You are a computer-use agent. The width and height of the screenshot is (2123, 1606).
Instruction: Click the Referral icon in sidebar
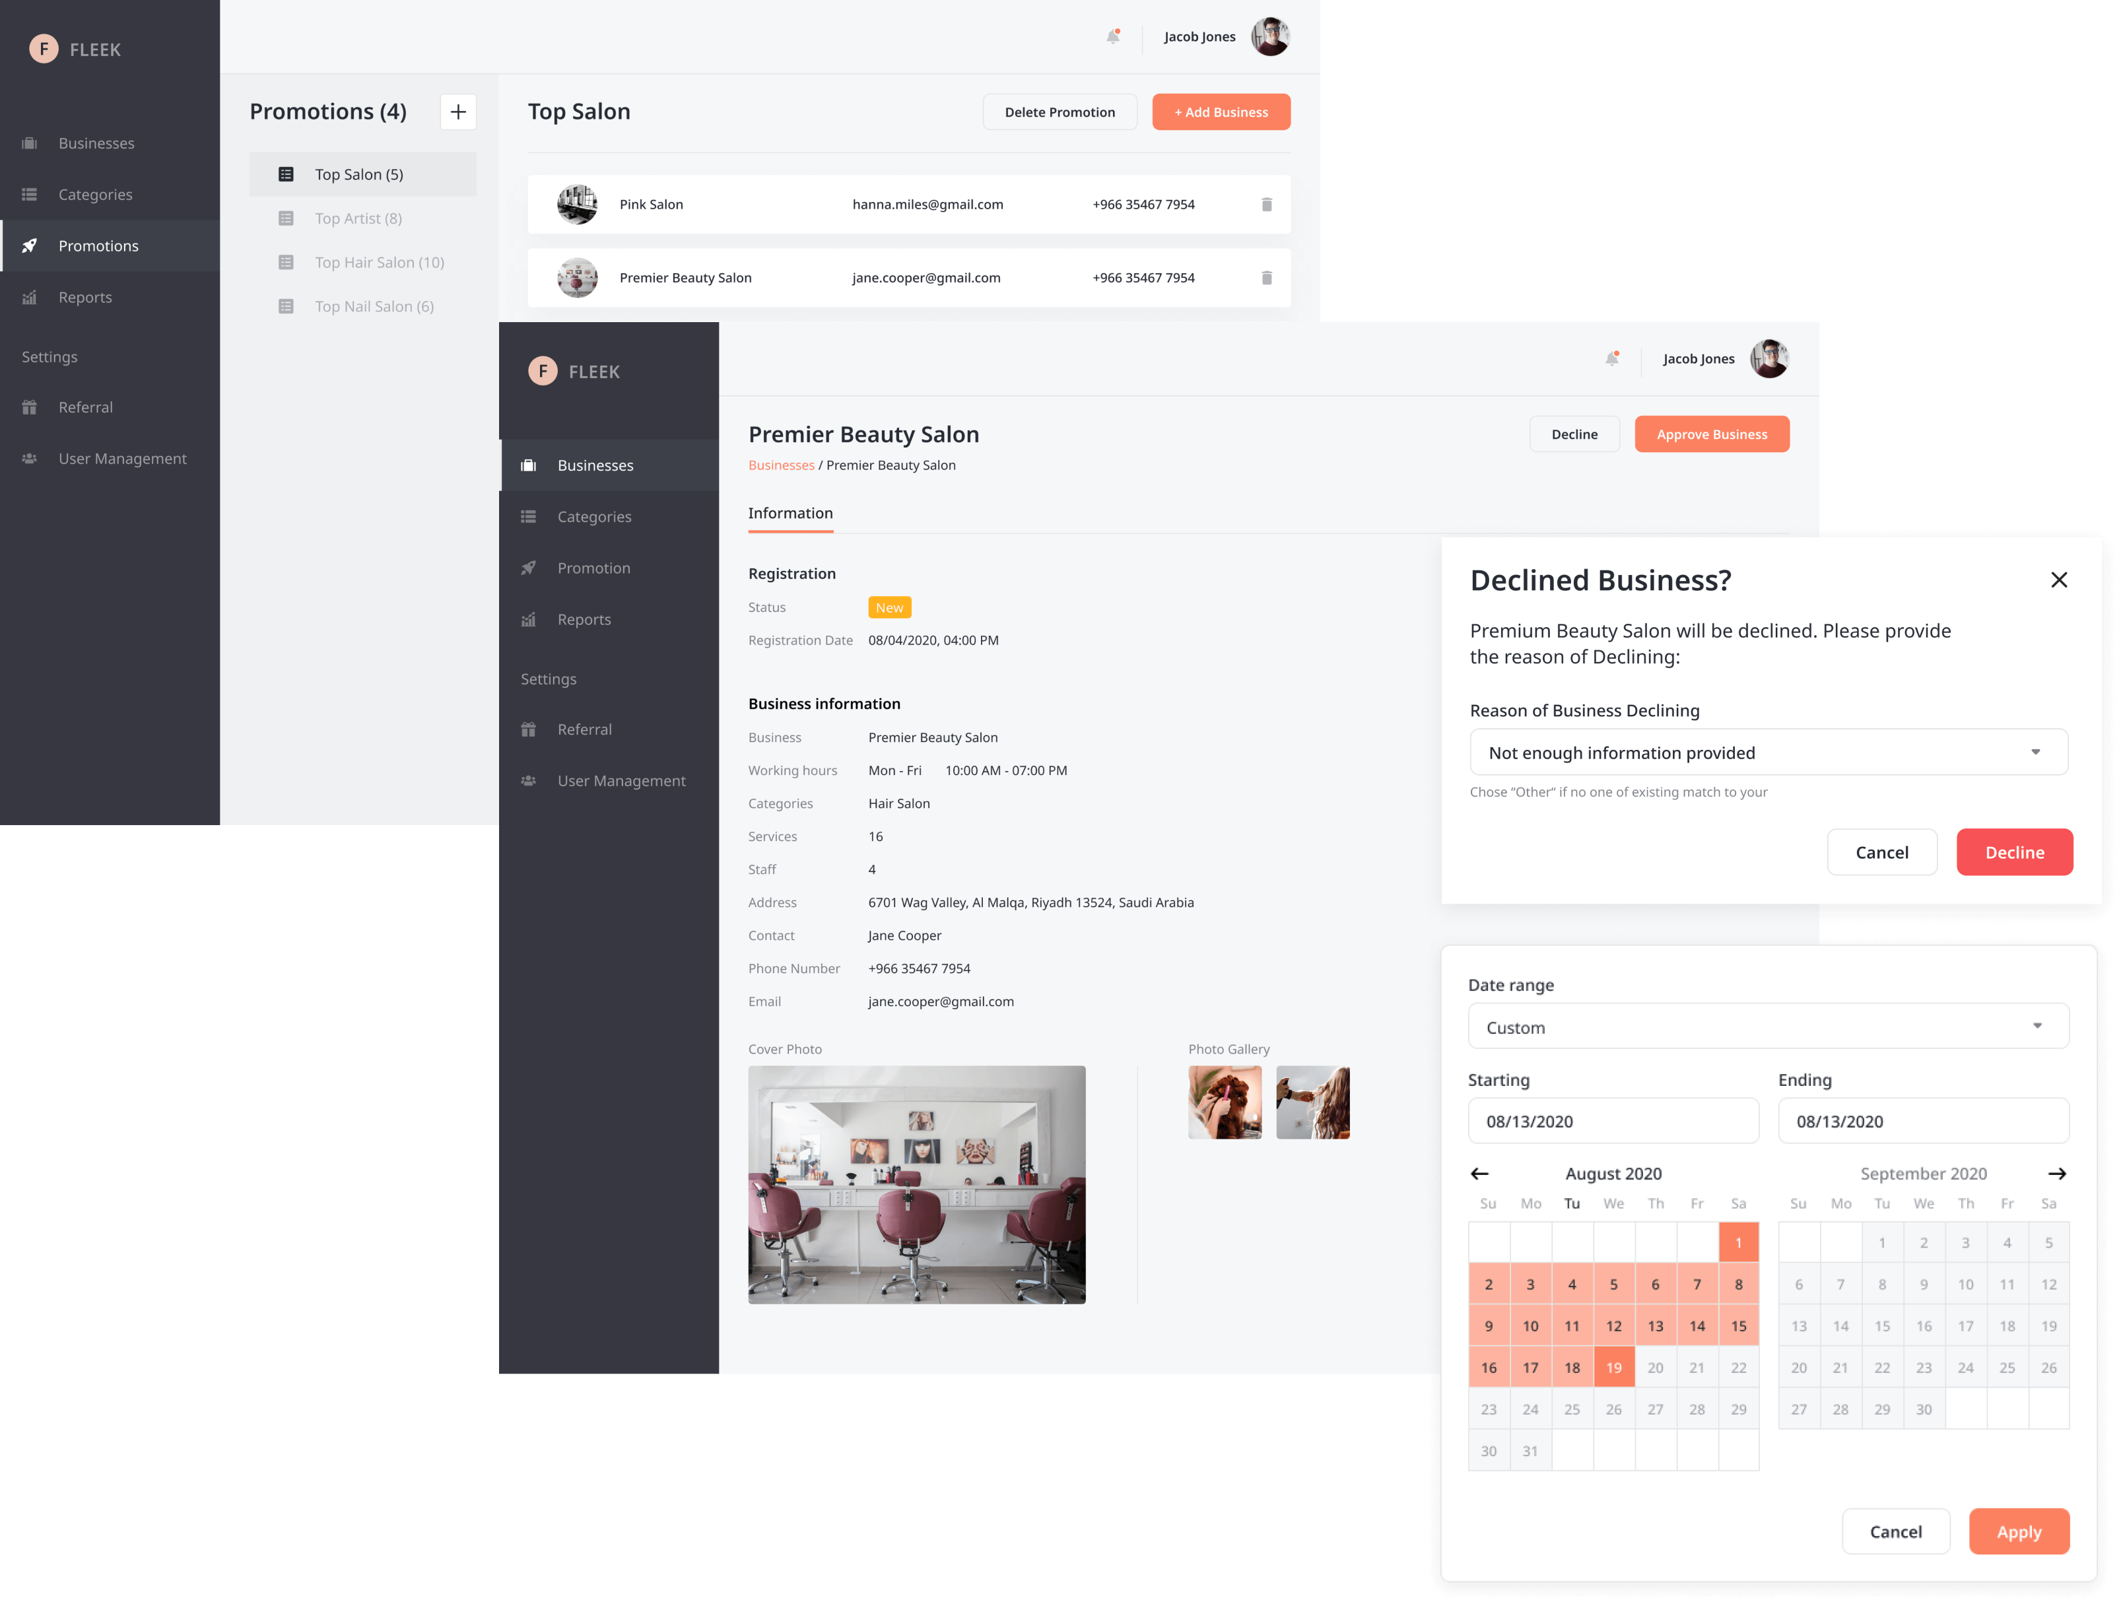pyautogui.click(x=30, y=407)
